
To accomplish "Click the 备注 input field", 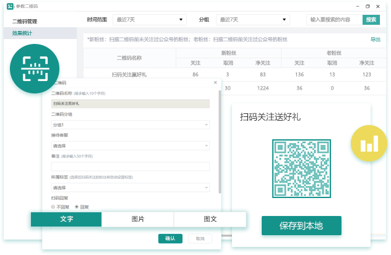I will pyautogui.click(x=130, y=166).
